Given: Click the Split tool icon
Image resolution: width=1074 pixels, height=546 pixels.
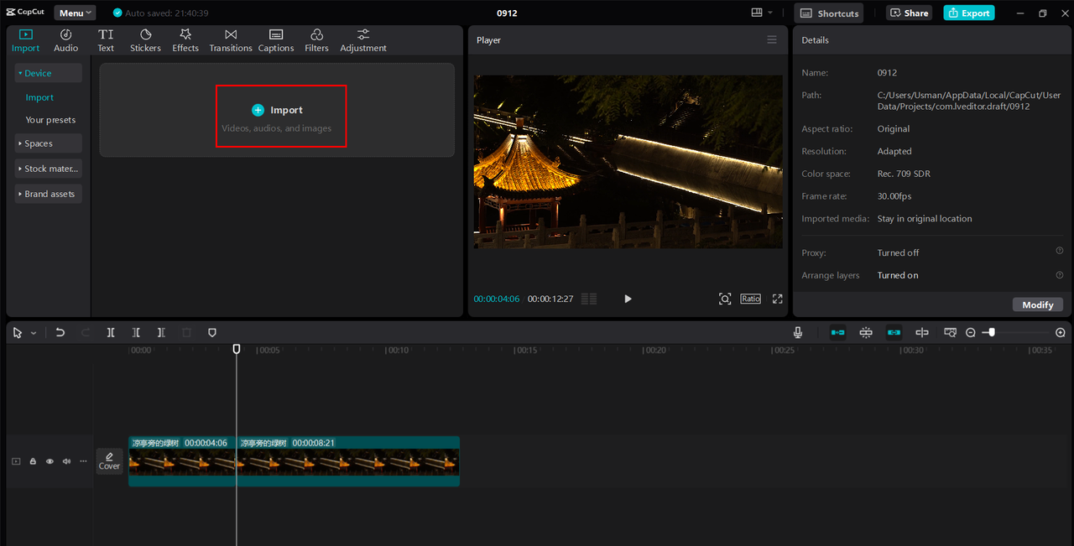Looking at the screenshot, I should [111, 332].
